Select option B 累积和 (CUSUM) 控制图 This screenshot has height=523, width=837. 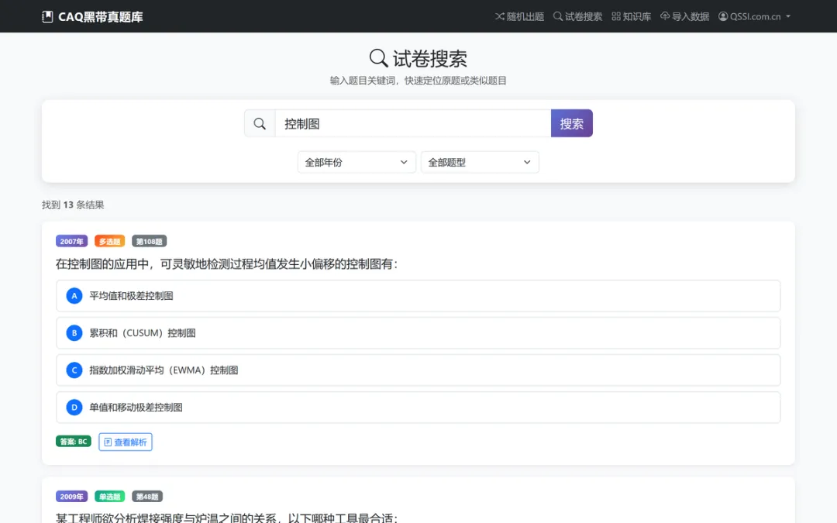(418, 333)
